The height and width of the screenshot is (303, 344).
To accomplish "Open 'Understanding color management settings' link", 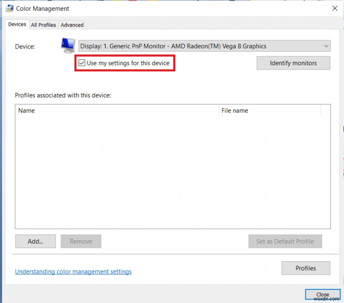I will (73, 271).
